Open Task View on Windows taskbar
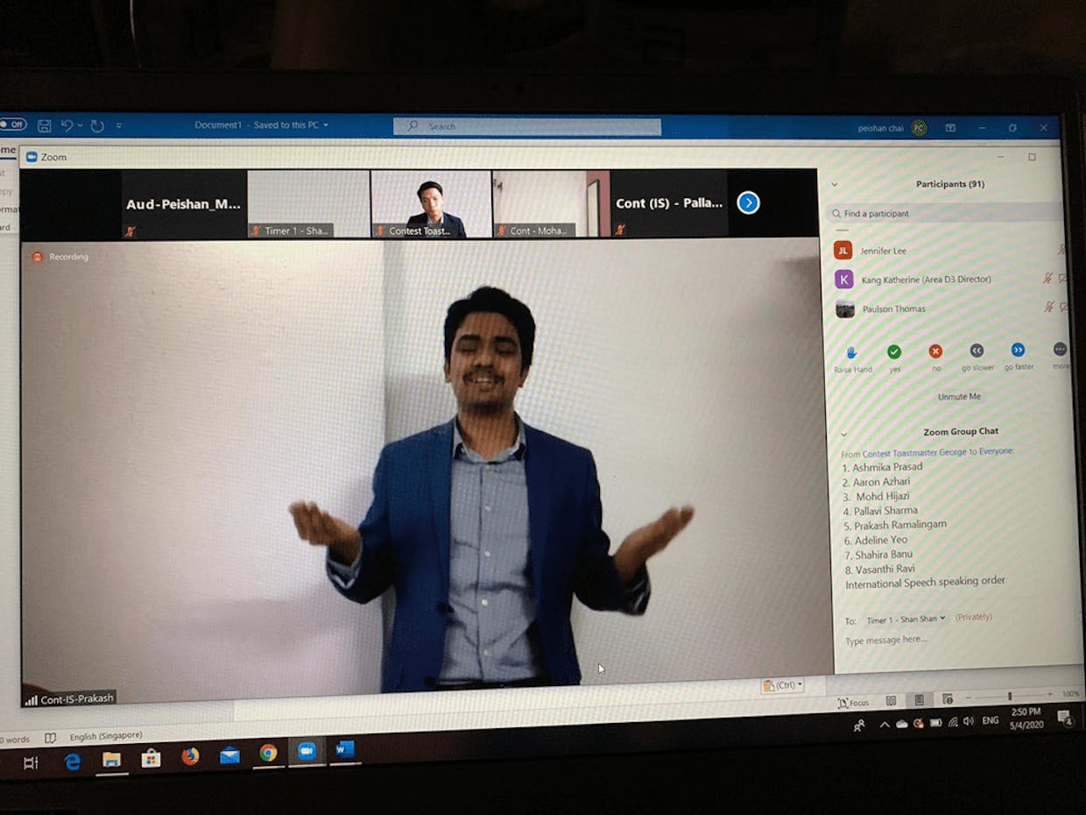1086x815 pixels. pos(30,762)
